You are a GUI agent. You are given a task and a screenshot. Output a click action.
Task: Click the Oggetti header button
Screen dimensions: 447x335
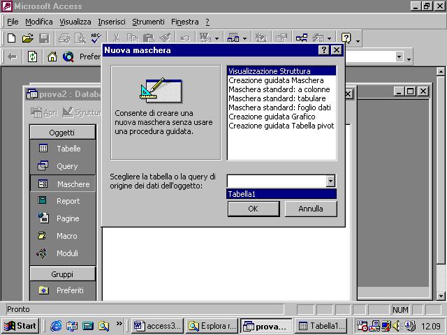(x=62, y=133)
